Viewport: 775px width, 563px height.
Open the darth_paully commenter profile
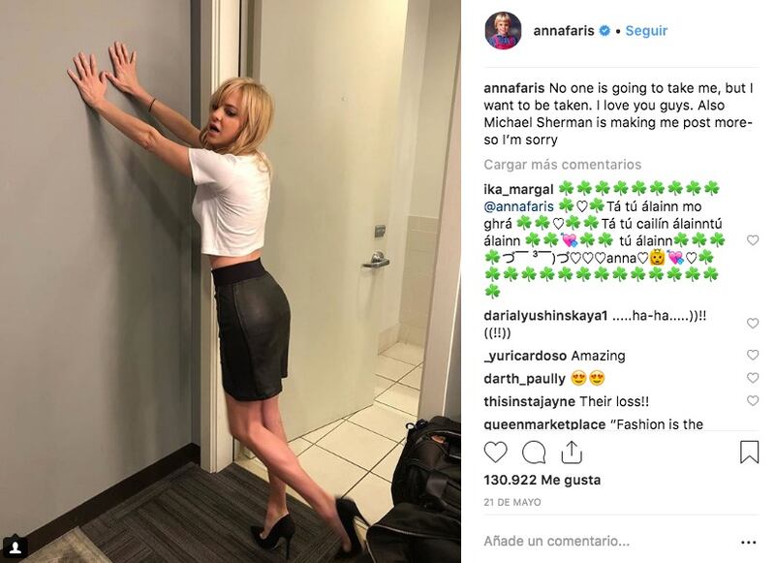point(524,379)
